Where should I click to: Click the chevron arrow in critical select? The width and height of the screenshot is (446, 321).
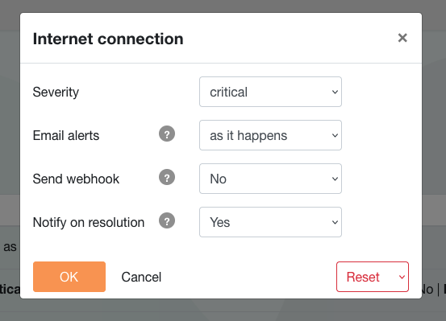335,92
